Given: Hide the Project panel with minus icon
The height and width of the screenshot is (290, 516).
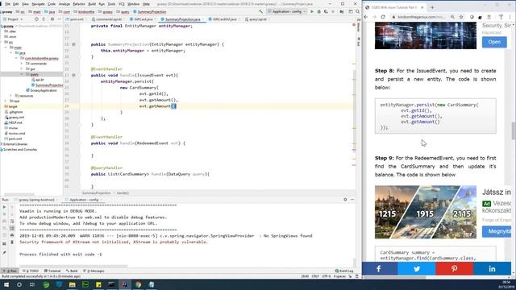Looking at the screenshot, I should [x=59, y=19].
